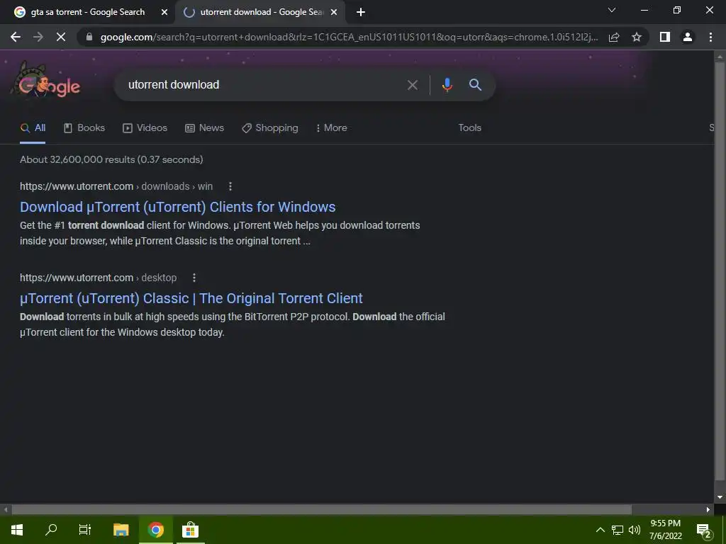Switch to the 'gta sa torrent' tab
726x544 pixels.
(87, 12)
